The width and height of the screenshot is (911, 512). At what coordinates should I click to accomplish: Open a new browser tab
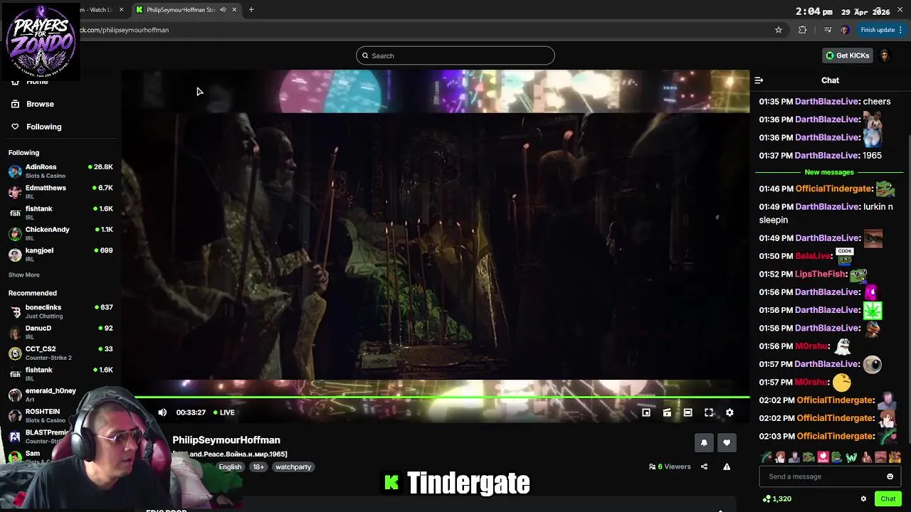[251, 9]
